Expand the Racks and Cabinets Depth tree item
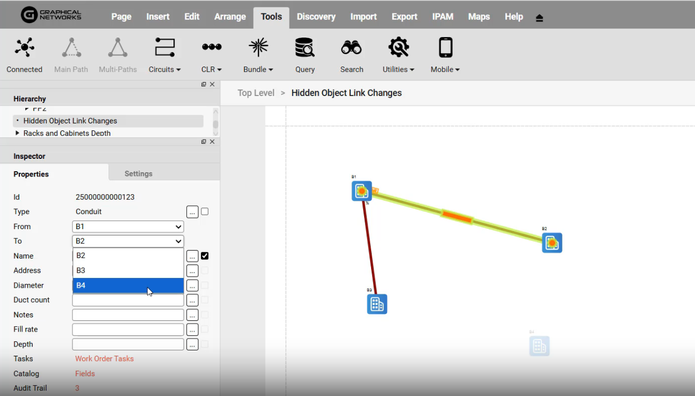The width and height of the screenshot is (695, 396). point(17,133)
